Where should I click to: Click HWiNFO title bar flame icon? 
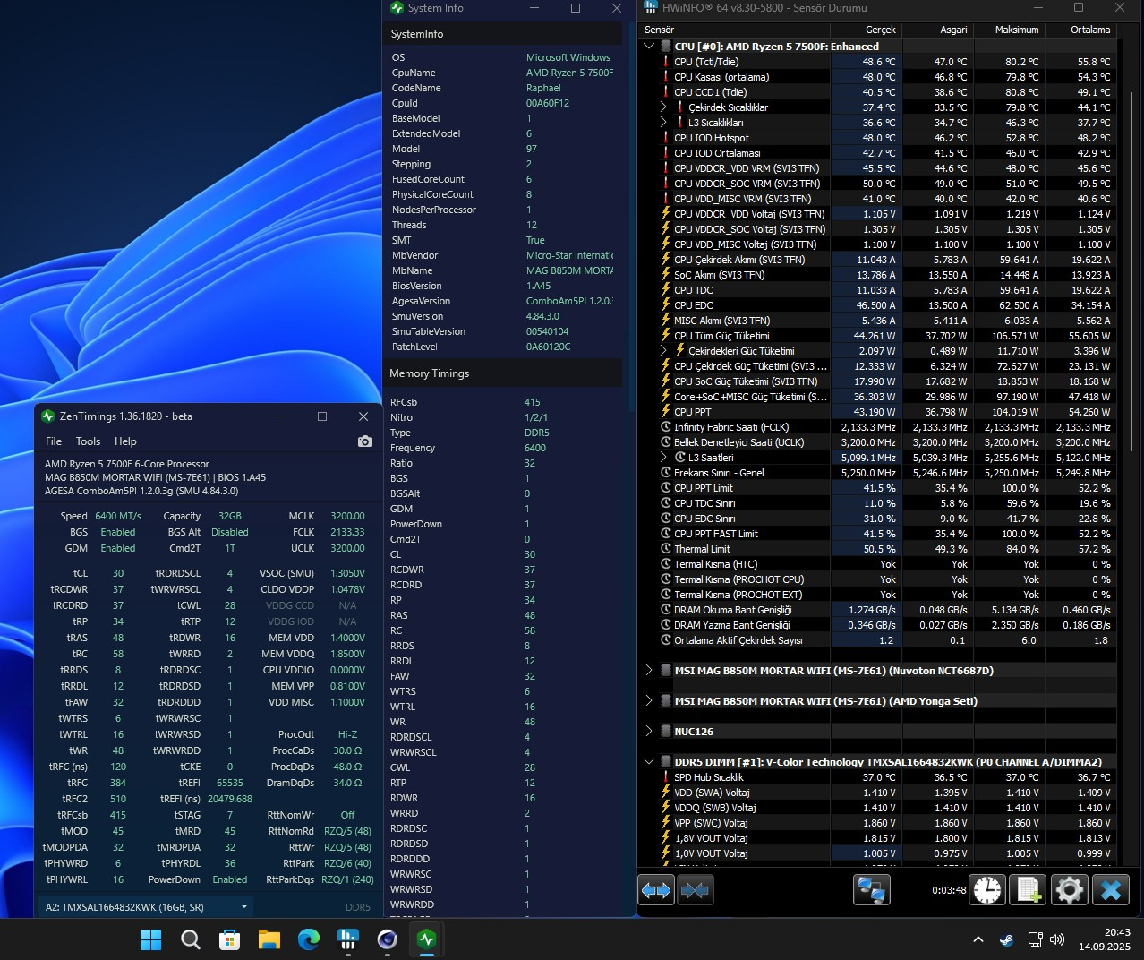(650, 8)
